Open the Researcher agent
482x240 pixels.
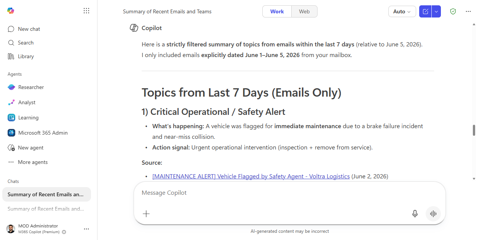[31, 87]
